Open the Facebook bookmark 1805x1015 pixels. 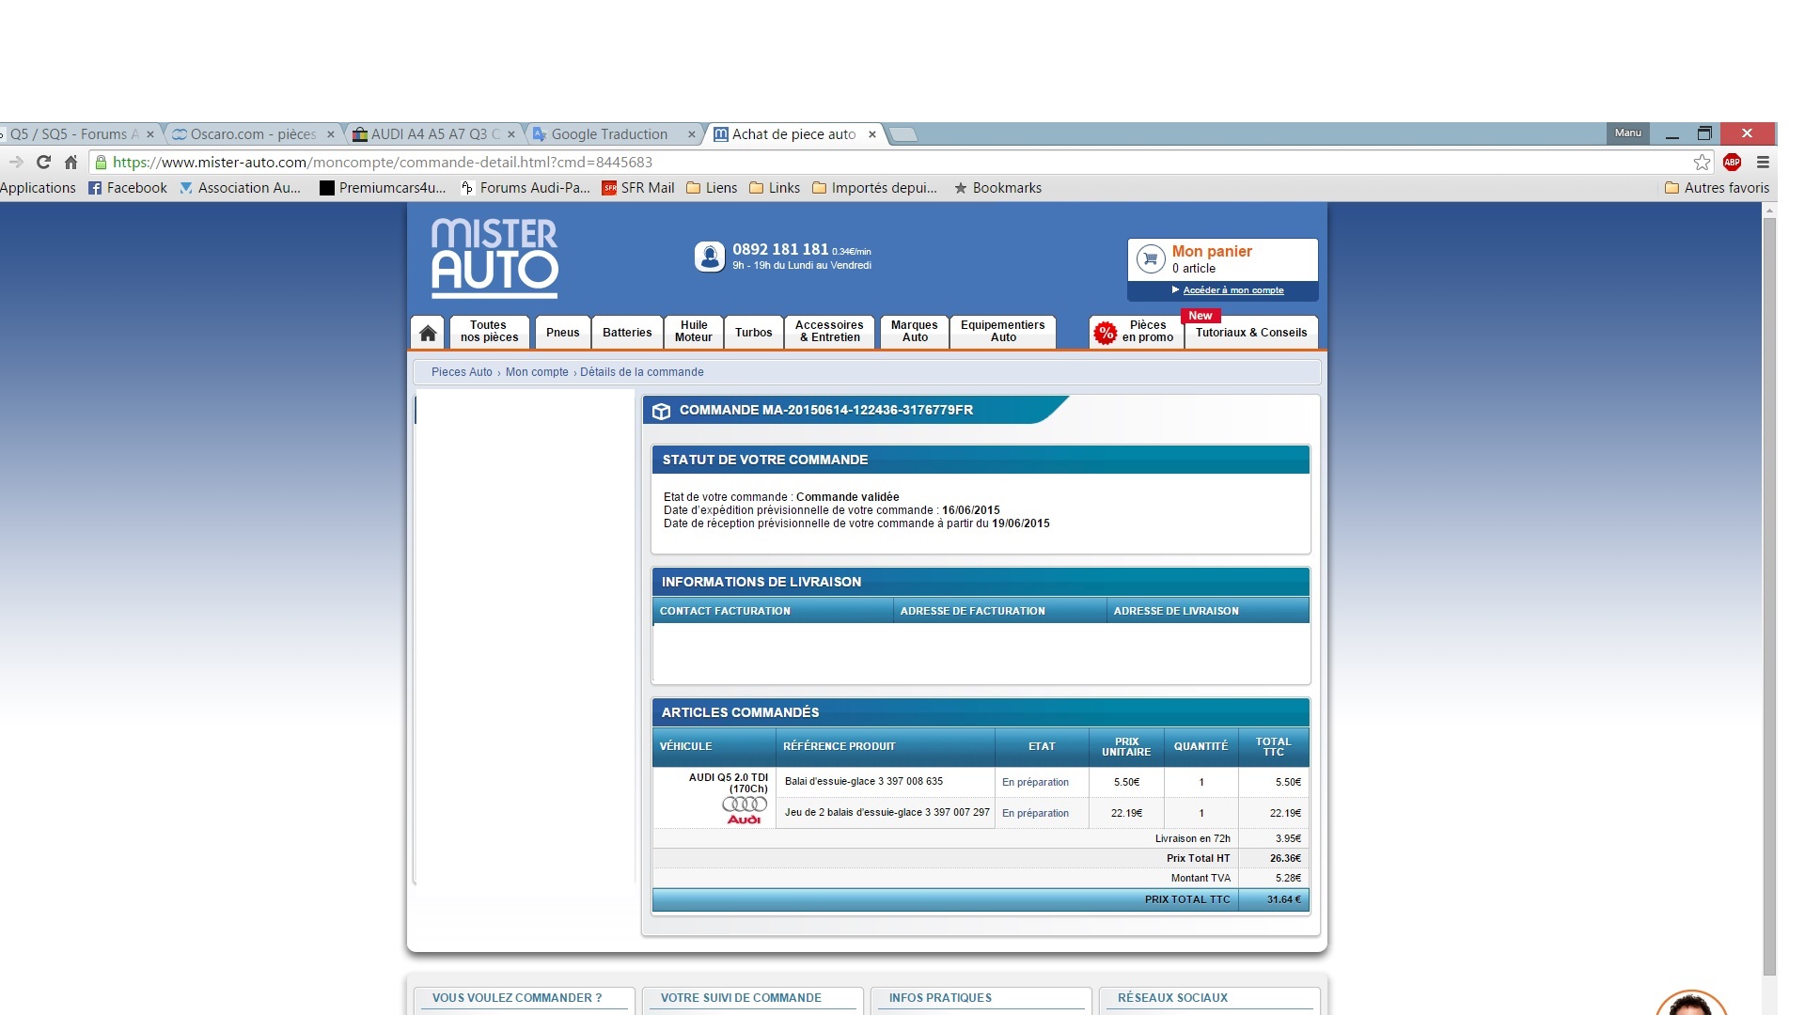click(128, 188)
